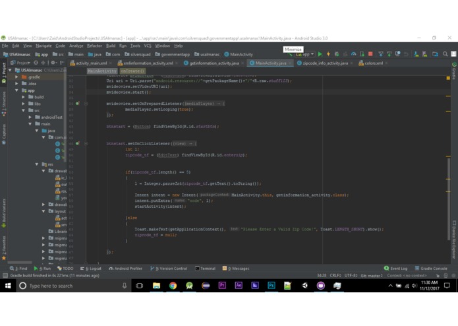Toggle the Favorites side tool window
Viewport: 458px width, 326px height.
click(x=4, y=248)
